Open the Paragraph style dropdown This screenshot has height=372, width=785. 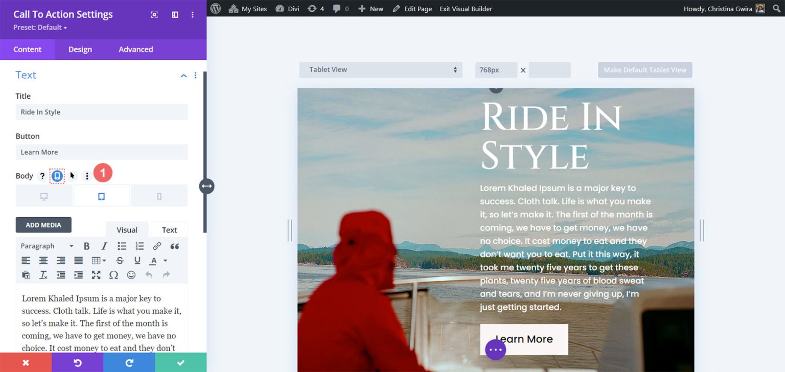coord(45,246)
